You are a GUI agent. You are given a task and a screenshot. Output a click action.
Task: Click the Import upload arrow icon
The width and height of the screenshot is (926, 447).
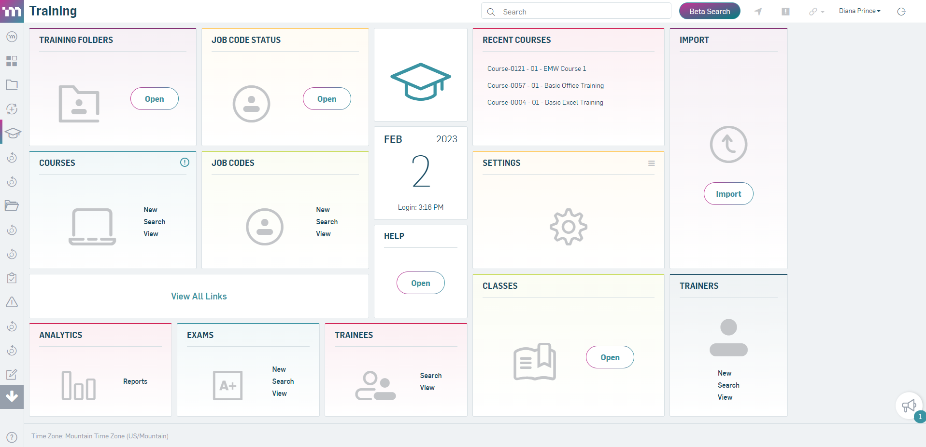click(x=728, y=145)
